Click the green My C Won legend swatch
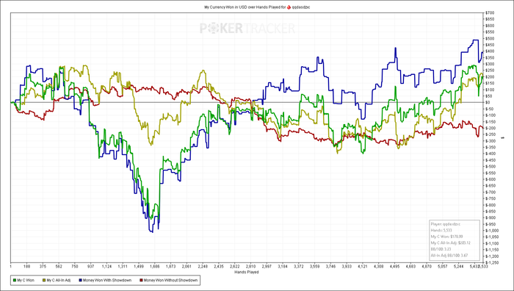This screenshot has width=514, height=291. coord(14,280)
